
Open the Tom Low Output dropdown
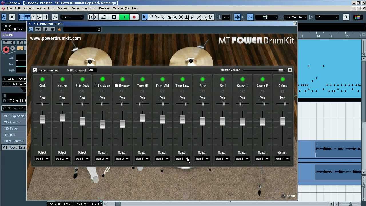pos(182,159)
